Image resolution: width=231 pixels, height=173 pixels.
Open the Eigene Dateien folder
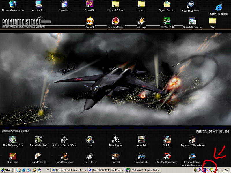coord(167,6)
